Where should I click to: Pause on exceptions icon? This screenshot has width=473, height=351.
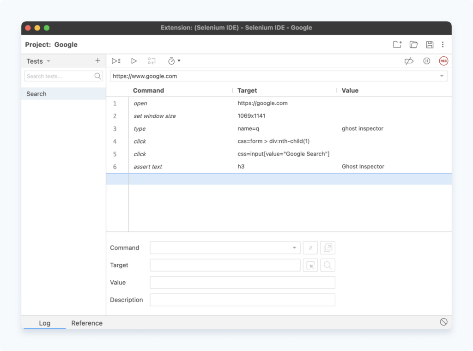click(x=426, y=61)
